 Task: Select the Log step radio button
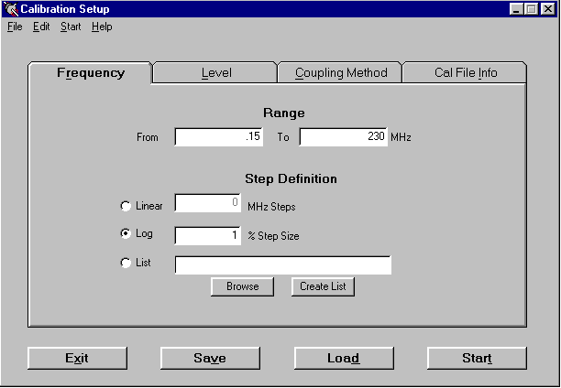[x=126, y=234]
